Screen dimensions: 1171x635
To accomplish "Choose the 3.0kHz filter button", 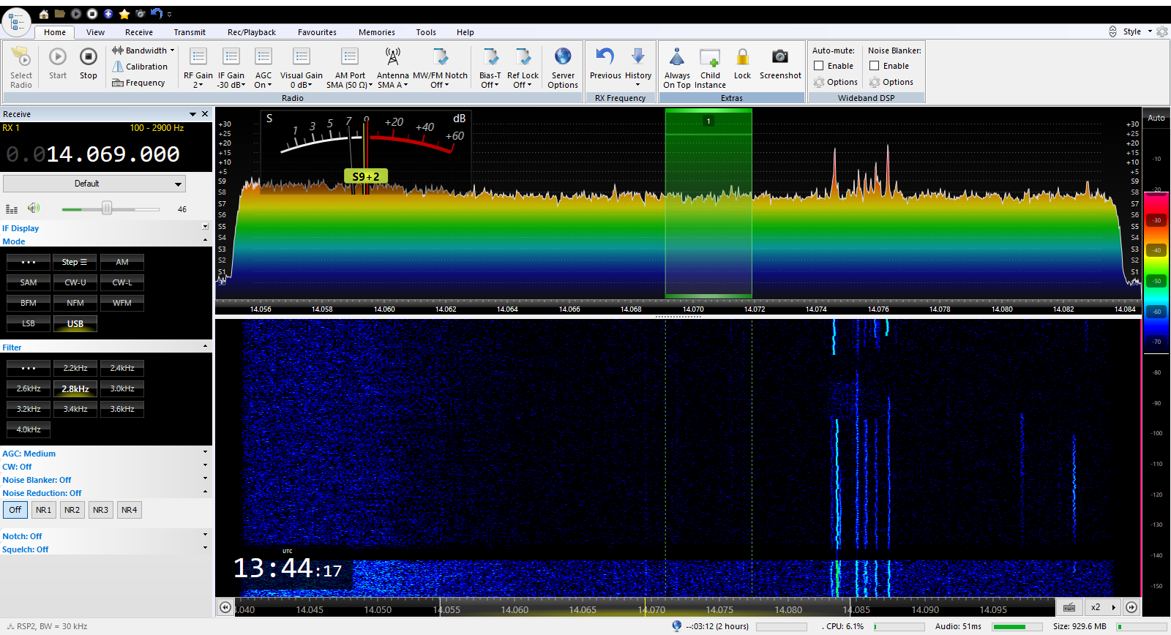I will tap(122, 388).
